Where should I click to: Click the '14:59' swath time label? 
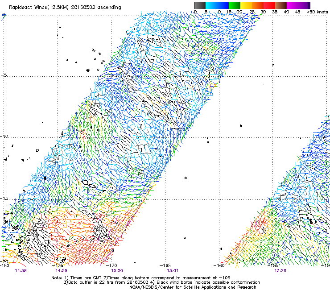(x=61, y=271)
